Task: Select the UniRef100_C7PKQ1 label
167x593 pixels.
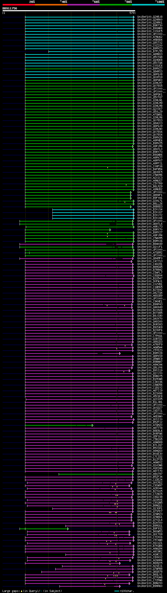Action: click(x=150, y=336)
